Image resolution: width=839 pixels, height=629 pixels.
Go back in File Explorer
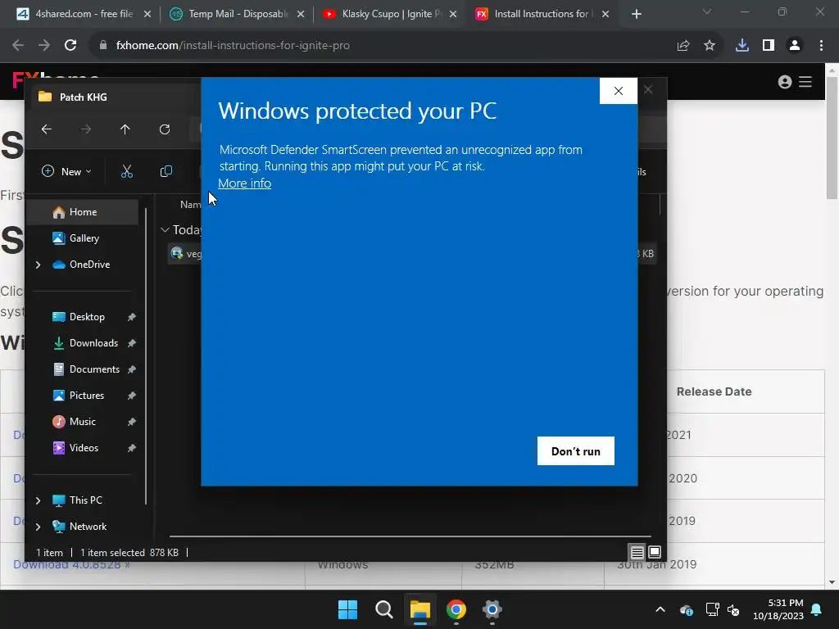[x=47, y=129]
